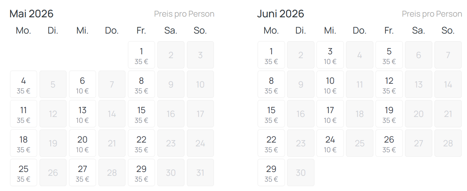
Task: Click the Juni 2026 month heading
Action: [280, 14]
